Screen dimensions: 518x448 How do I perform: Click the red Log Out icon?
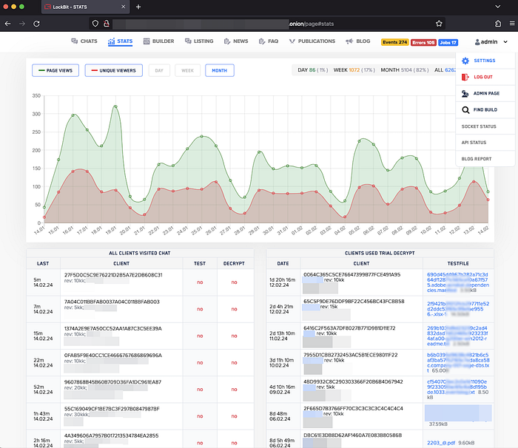[465, 77]
